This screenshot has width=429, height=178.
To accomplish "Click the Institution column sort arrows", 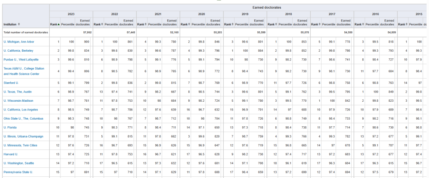I will tap(19, 25).
